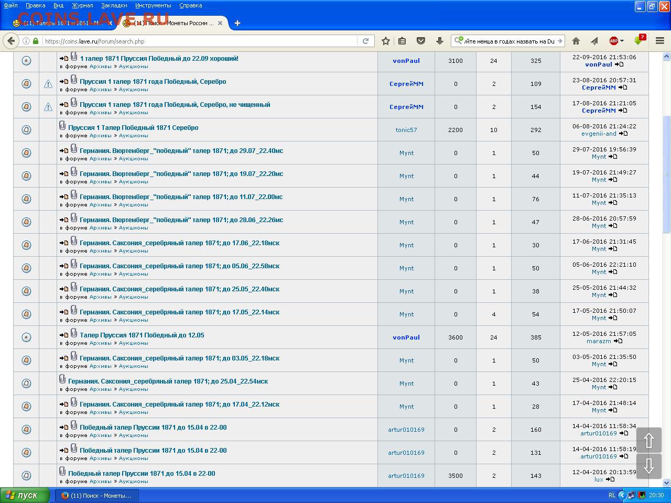Open the ABP icon dropdown arrow

pyautogui.click(x=622, y=41)
